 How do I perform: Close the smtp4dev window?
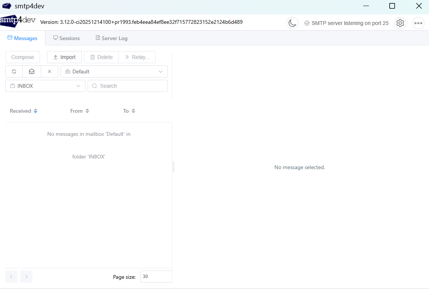click(x=418, y=6)
